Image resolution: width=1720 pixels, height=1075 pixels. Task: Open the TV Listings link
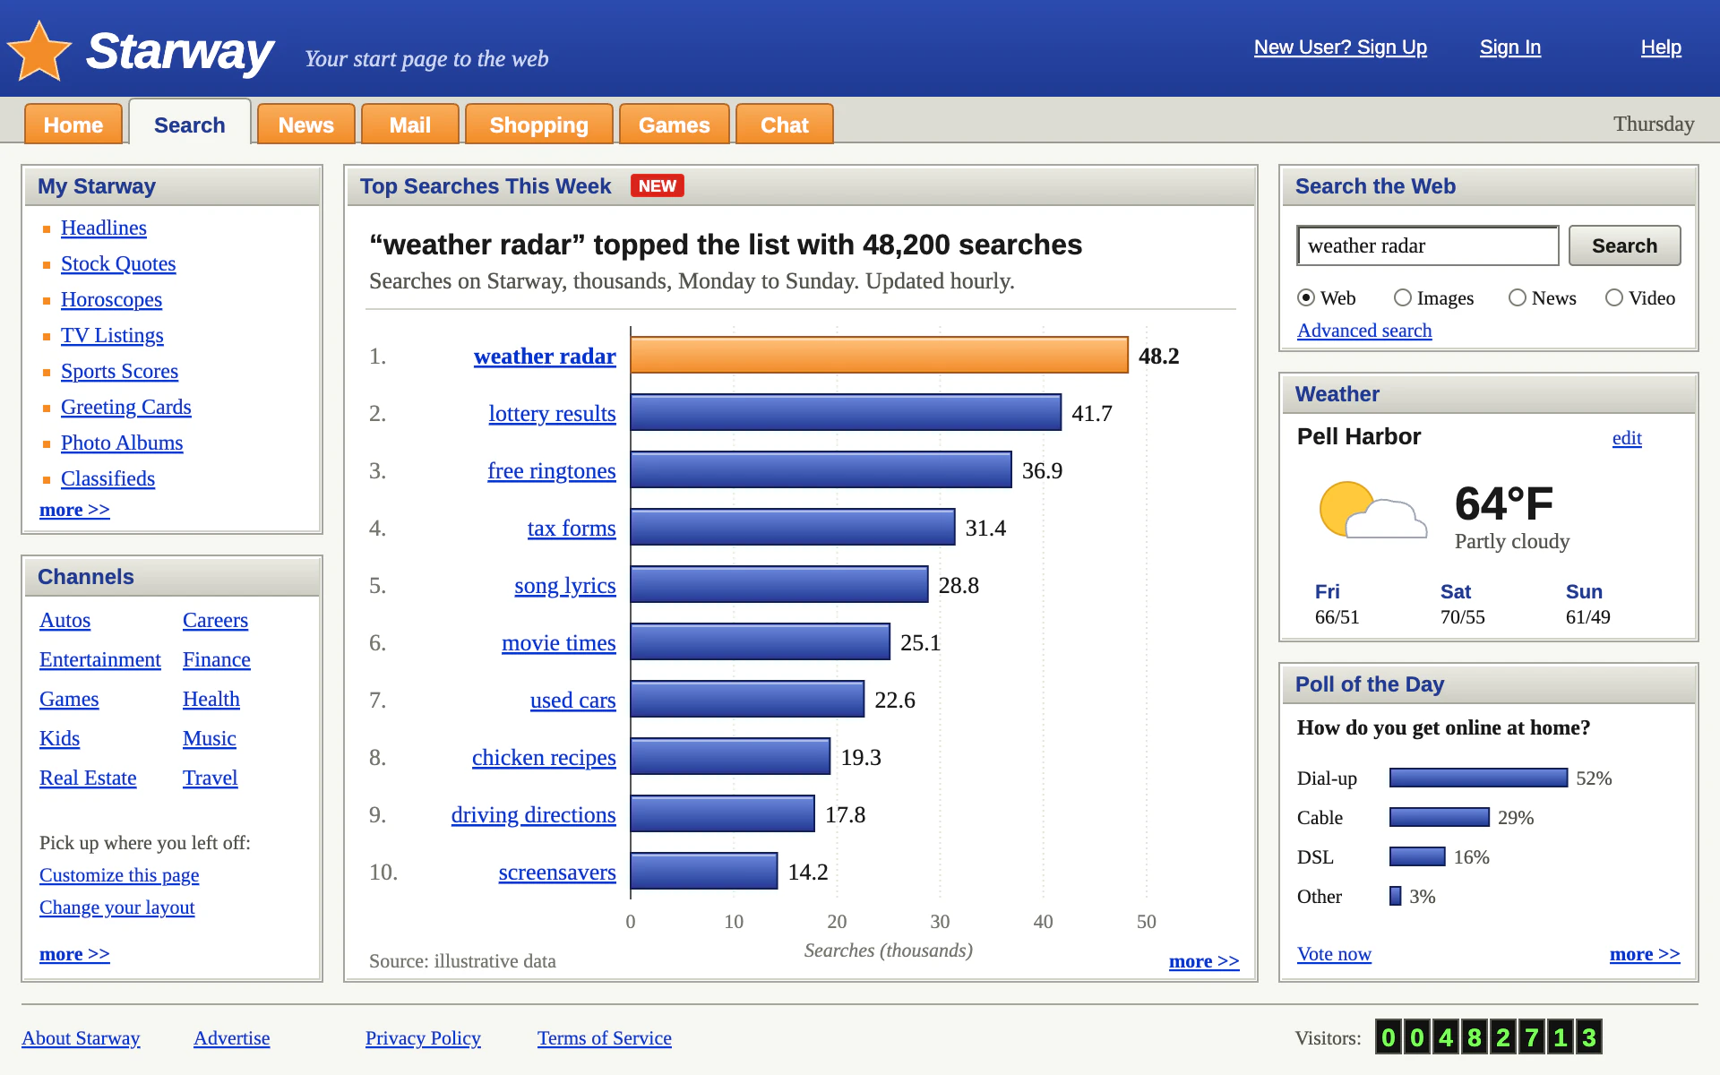point(112,336)
